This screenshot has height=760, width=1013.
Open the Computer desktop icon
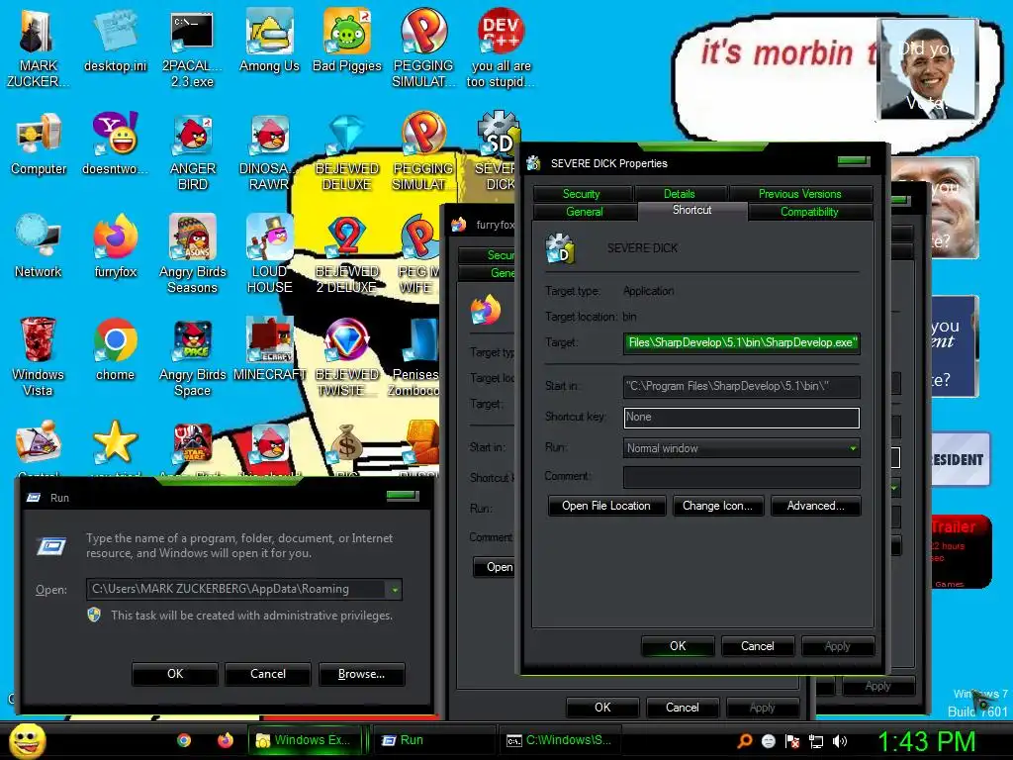pyautogui.click(x=39, y=143)
